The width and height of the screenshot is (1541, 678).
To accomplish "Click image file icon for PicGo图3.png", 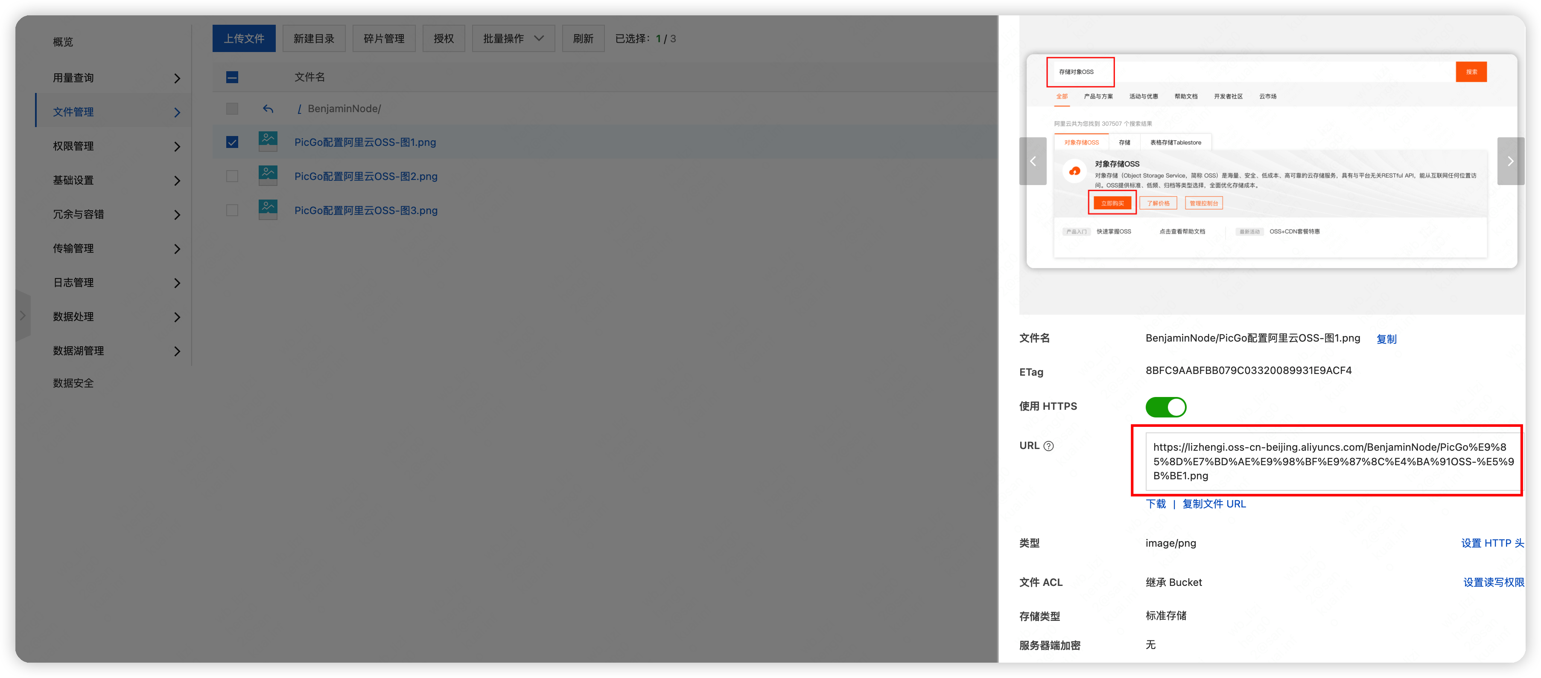I will [x=267, y=210].
